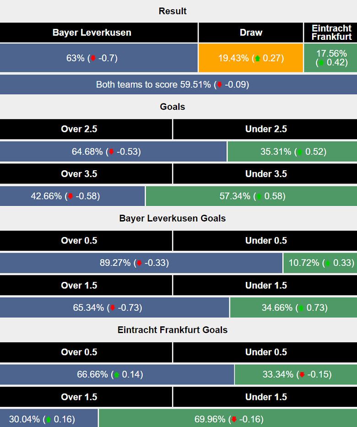Click red down arrow beside 89.27%
Viewport: 357px width, 427px height.
tap(139, 263)
